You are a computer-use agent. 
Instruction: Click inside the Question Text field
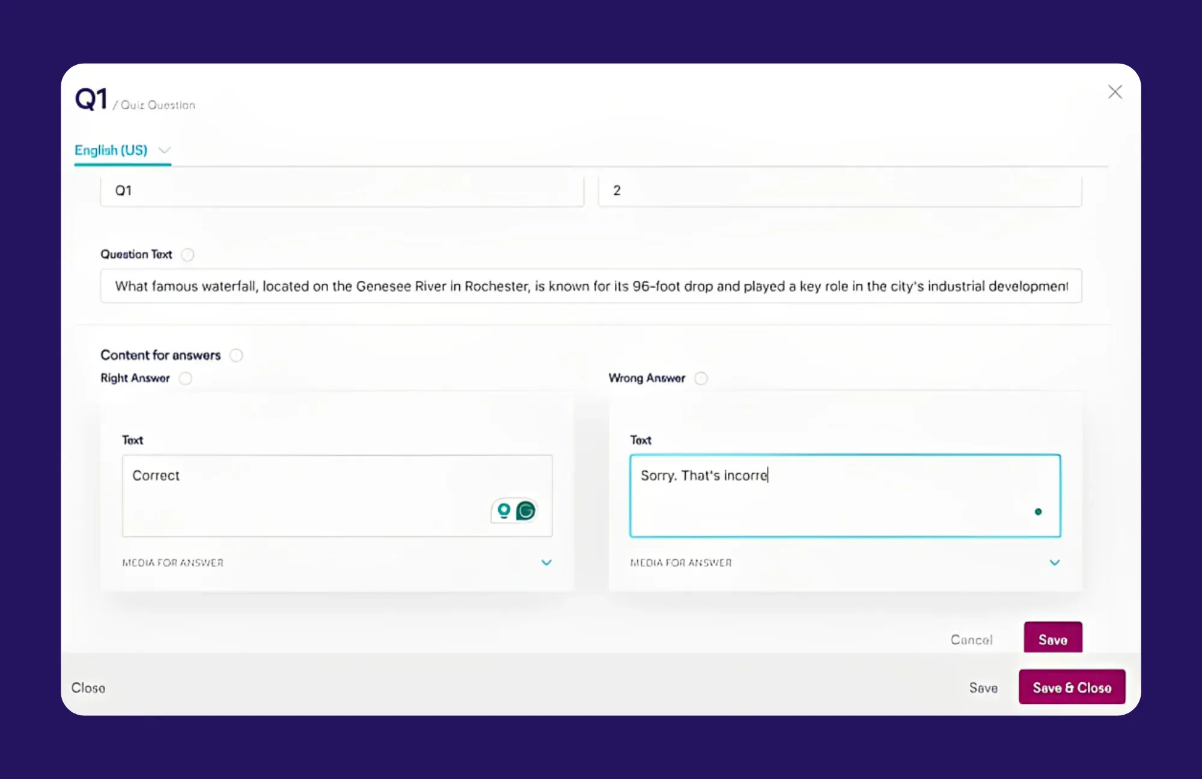pos(590,286)
